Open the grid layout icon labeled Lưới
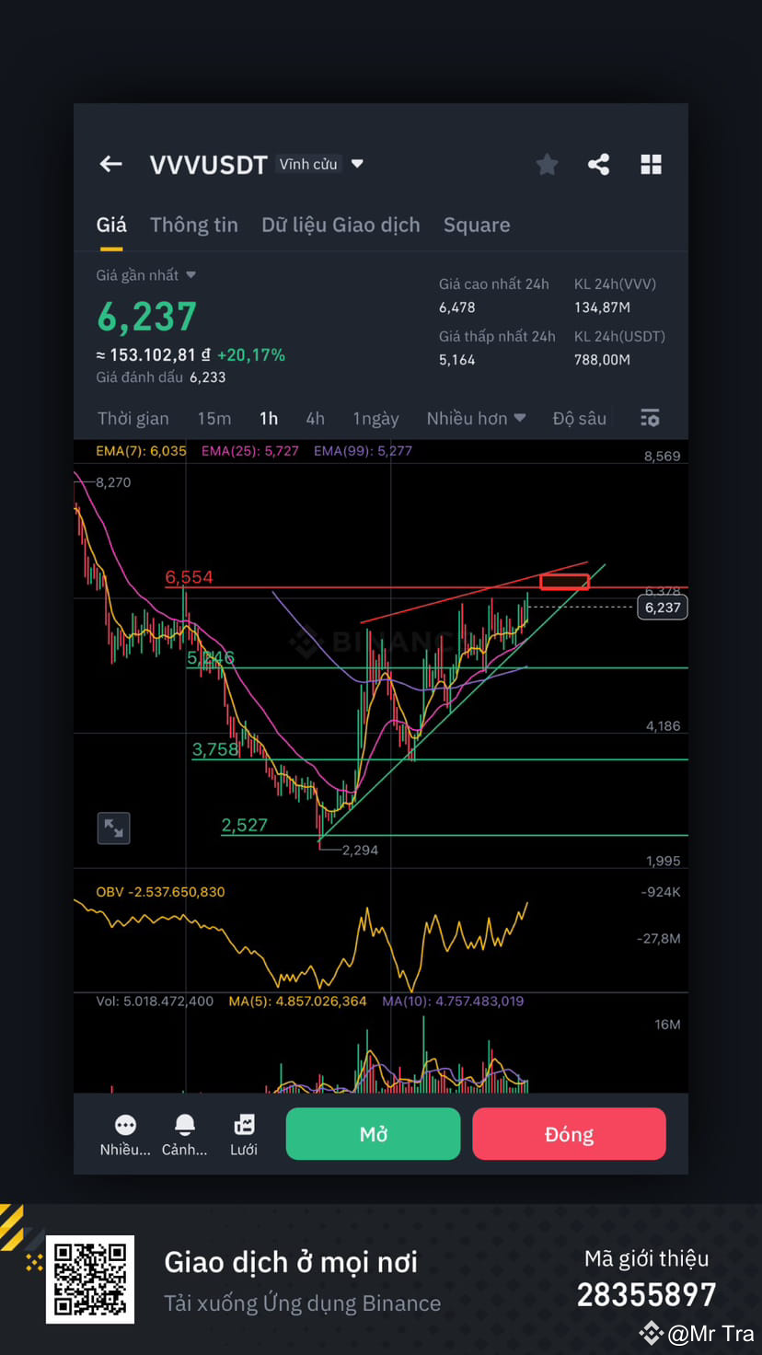Screen dimensions: 762x1355 (x=244, y=1124)
